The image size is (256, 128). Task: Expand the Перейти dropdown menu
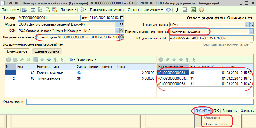[x=68, y=10]
